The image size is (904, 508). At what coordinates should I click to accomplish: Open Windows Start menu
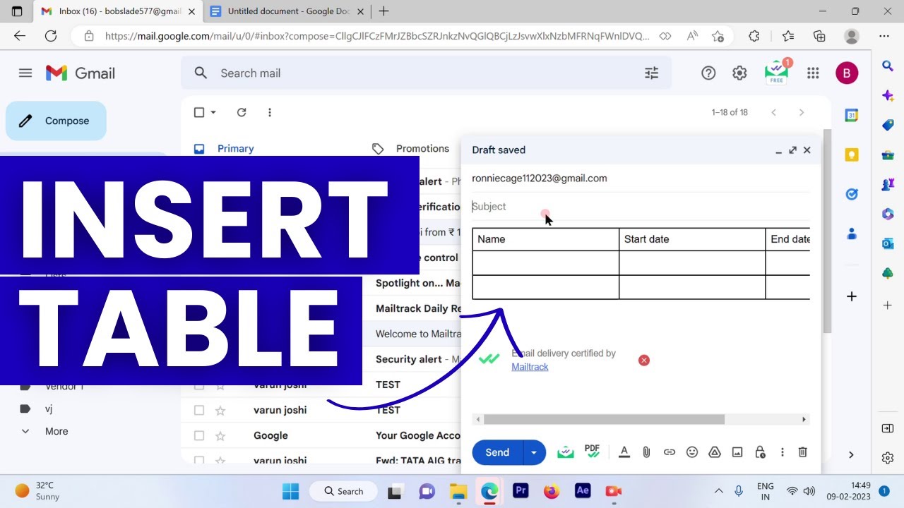290,490
